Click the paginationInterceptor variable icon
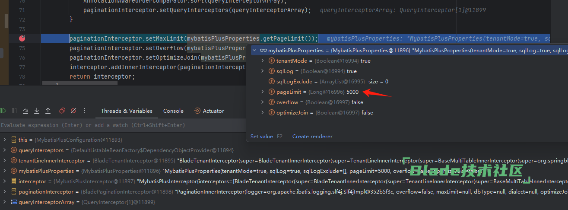The width and height of the screenshot is (568, 210). coord(13,192)
